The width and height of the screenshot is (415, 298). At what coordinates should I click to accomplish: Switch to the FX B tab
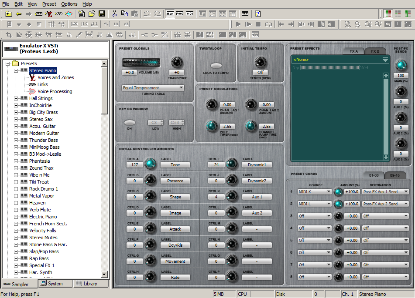(375, 51)
